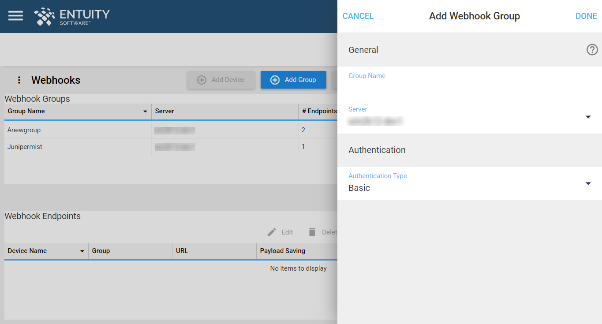Click the Group Name column sort arrow
Screen dimensions: 602x324
click(146, 112)
